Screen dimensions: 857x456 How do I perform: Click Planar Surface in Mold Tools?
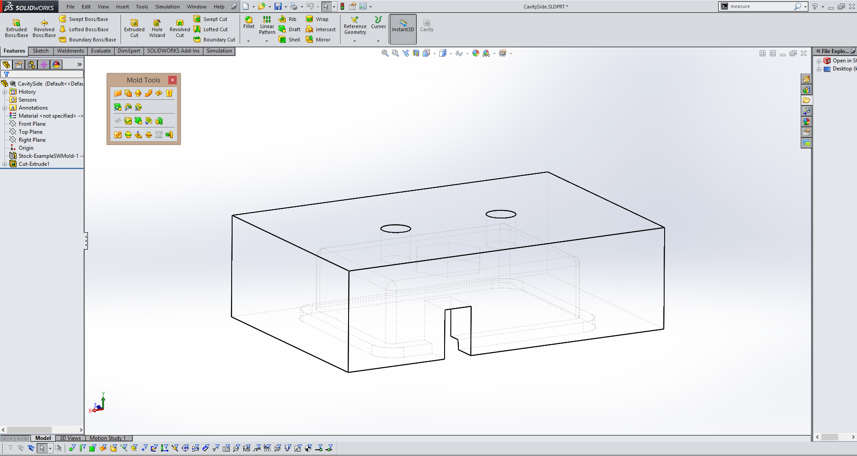pyautogui.click(x=118, y=93)
